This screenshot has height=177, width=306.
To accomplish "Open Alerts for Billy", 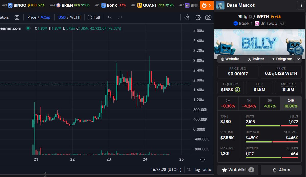I will click(x=281, y=170).
